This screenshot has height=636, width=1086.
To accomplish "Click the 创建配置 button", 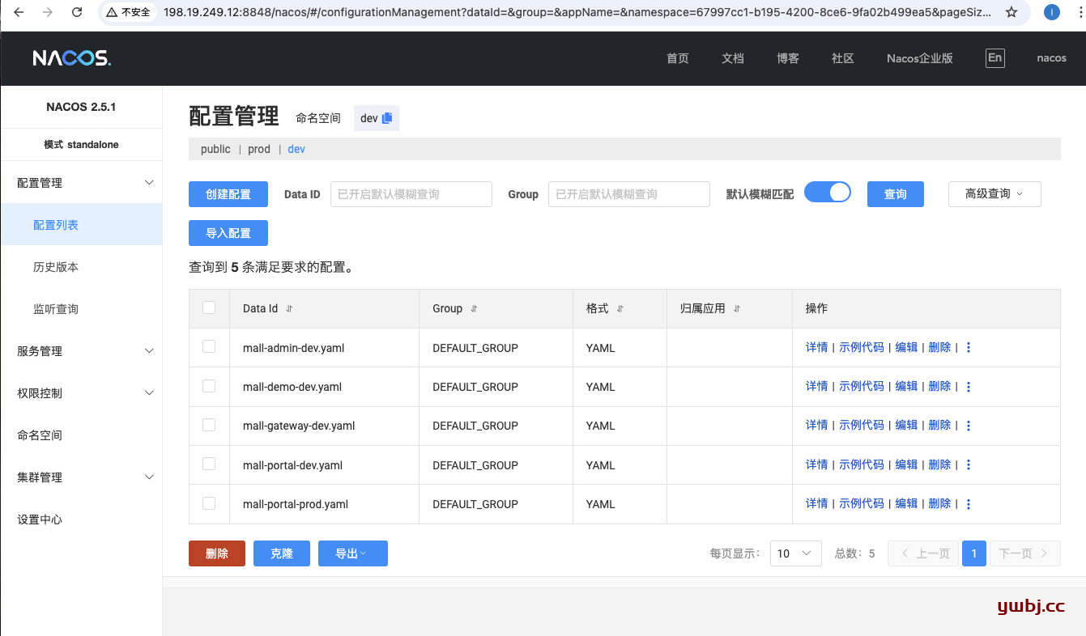I will click(228, 194).
